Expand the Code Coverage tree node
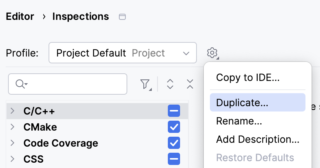The width and height of the screenshot is (320, 168). tap(12, 143)
